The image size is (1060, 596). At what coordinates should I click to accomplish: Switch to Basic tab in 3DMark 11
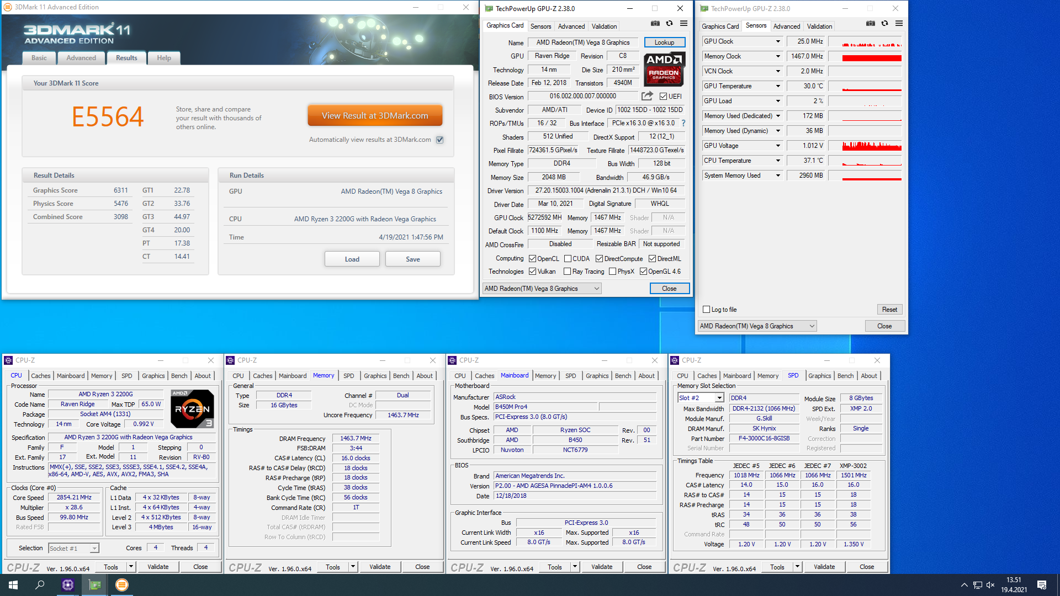pos(39,58)
